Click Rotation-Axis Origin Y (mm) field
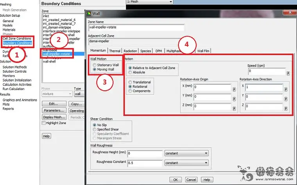This screenshot has width=297, height=185. point(212,97)
